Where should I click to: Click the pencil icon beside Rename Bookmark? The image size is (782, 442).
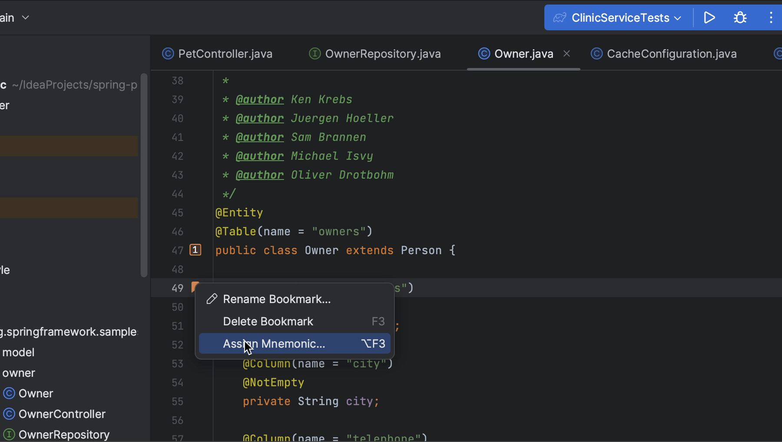[212, 299]
